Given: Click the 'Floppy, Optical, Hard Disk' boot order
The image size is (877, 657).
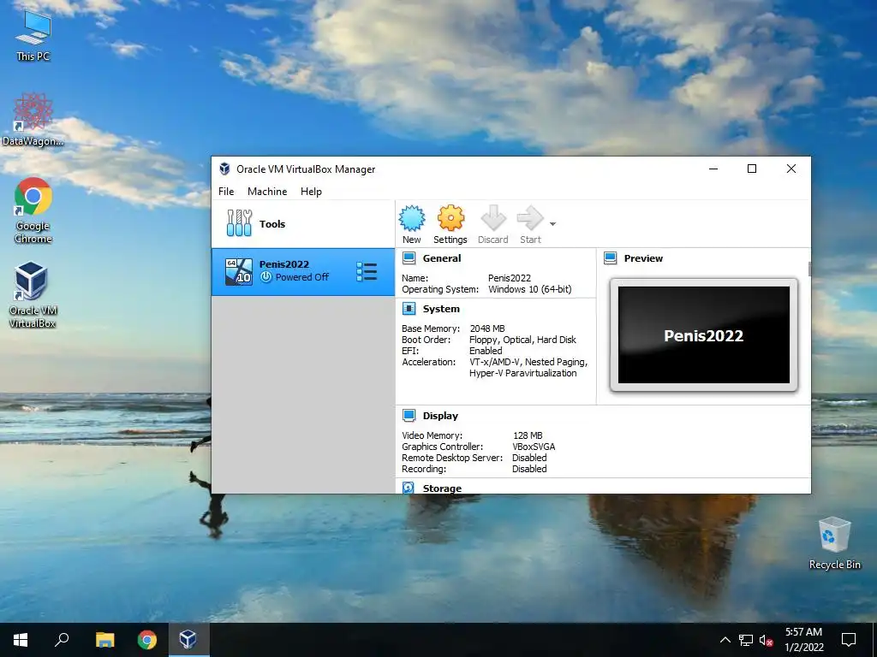Looking at the screenshot, I should (x=522, y=340).
